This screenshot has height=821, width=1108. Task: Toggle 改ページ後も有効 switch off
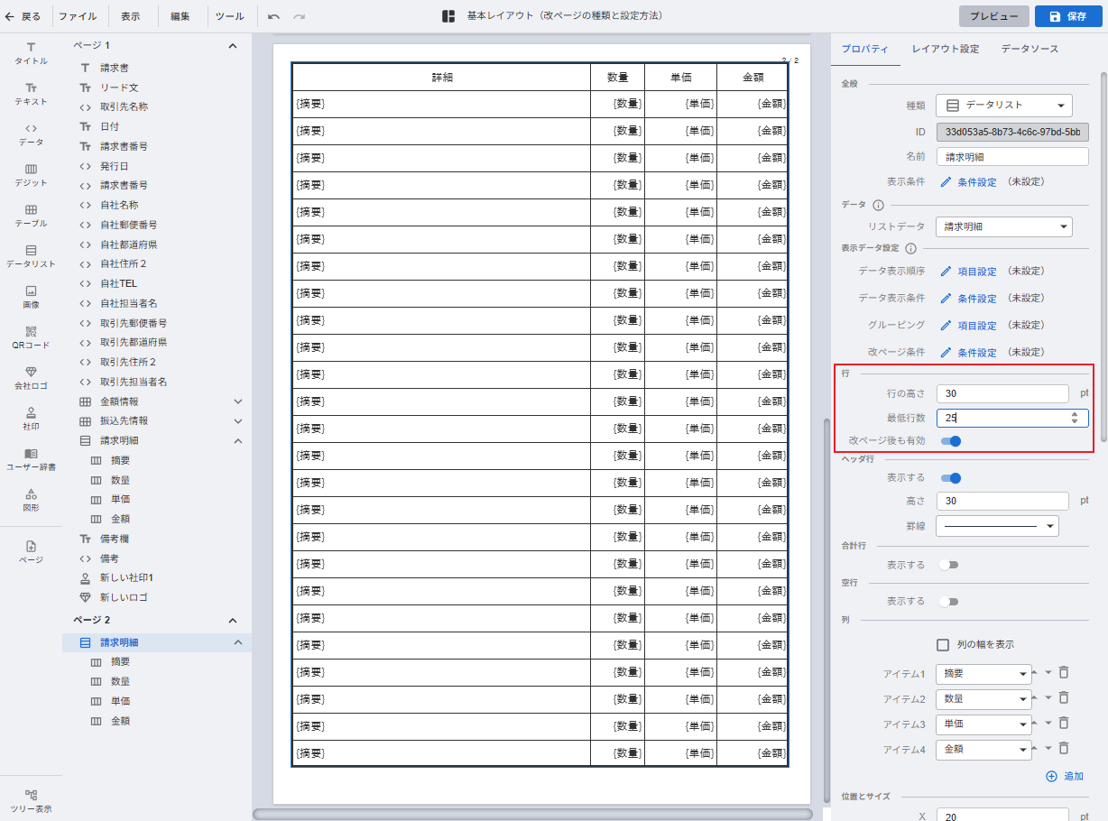pos(950,441)
